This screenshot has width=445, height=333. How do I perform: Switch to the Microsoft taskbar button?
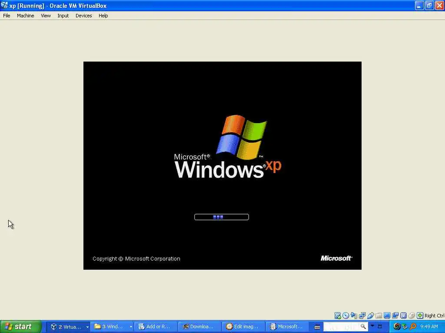[x=287, y=327]
